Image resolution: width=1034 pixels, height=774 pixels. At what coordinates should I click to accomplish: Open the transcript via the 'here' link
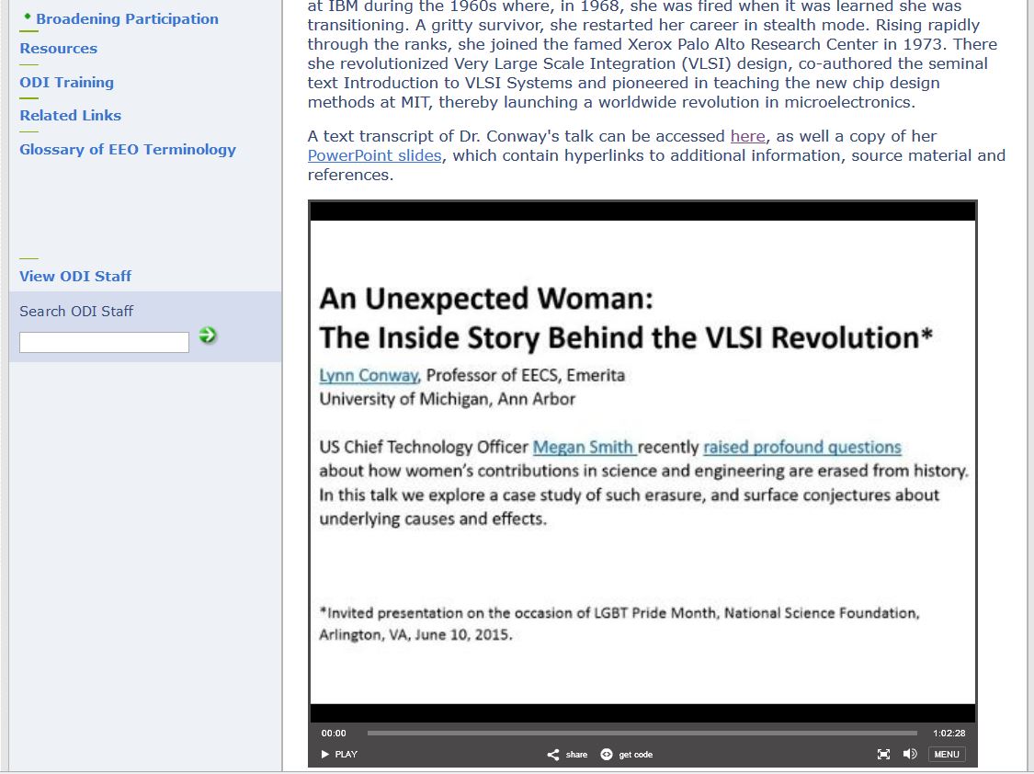747,136
